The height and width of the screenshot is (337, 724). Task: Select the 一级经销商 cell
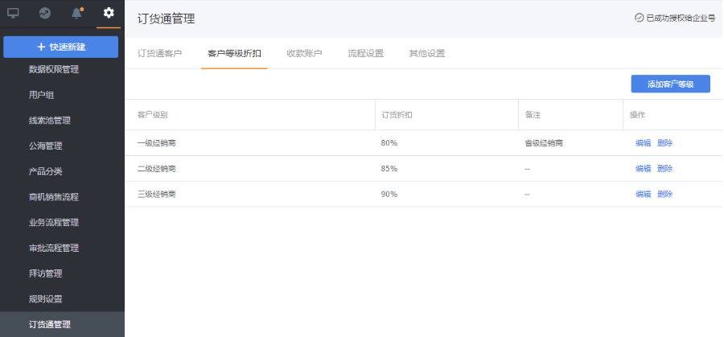point(157,143)
